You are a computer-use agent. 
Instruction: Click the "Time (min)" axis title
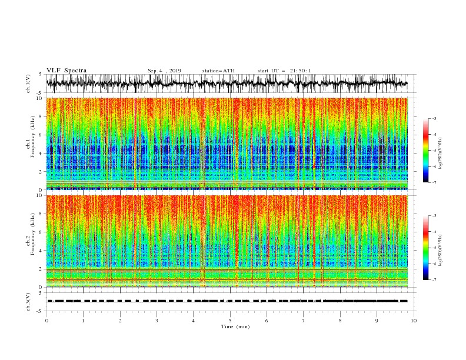(235, 326)
